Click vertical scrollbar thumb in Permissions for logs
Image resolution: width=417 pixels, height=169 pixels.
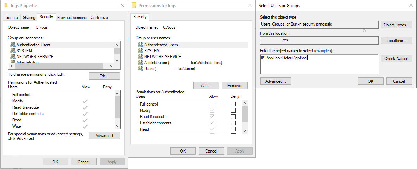point(245,114)
